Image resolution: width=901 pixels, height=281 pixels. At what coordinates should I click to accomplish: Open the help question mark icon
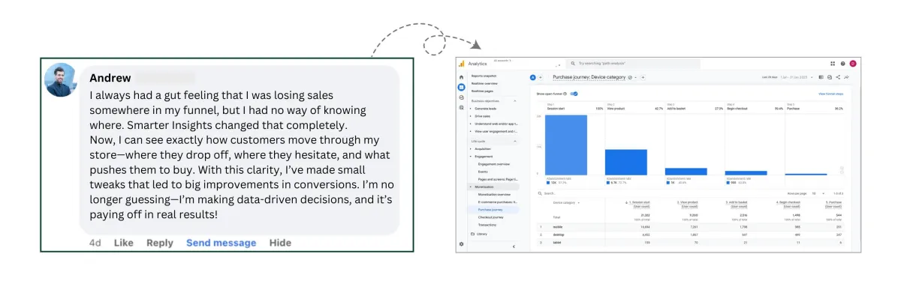(842, 64)
